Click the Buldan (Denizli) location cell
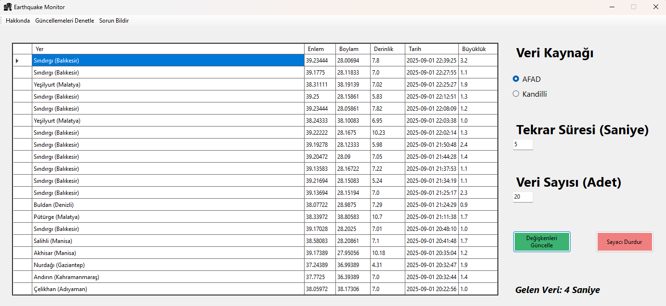 168,205
